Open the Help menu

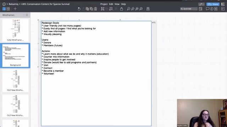(x=123, y=4)
